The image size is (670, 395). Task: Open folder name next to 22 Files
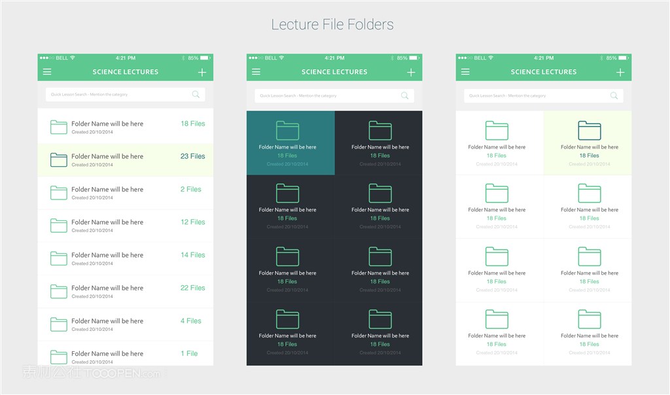[107, 288]
